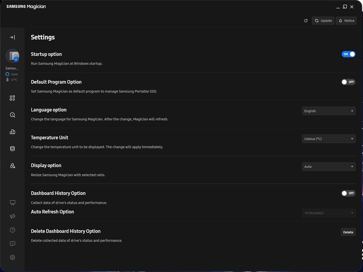Click the monitor icon in sidebar
363x272 pixels.
click(x=12, y=202)
